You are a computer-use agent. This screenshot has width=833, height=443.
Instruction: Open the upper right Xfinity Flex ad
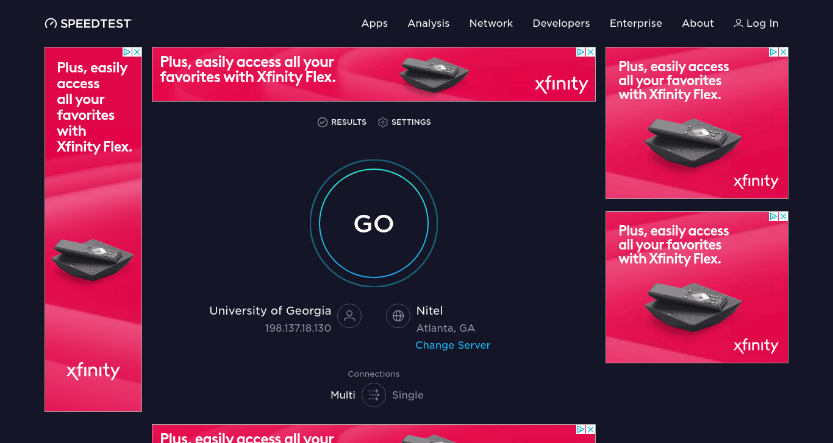[x=697, y=123]
